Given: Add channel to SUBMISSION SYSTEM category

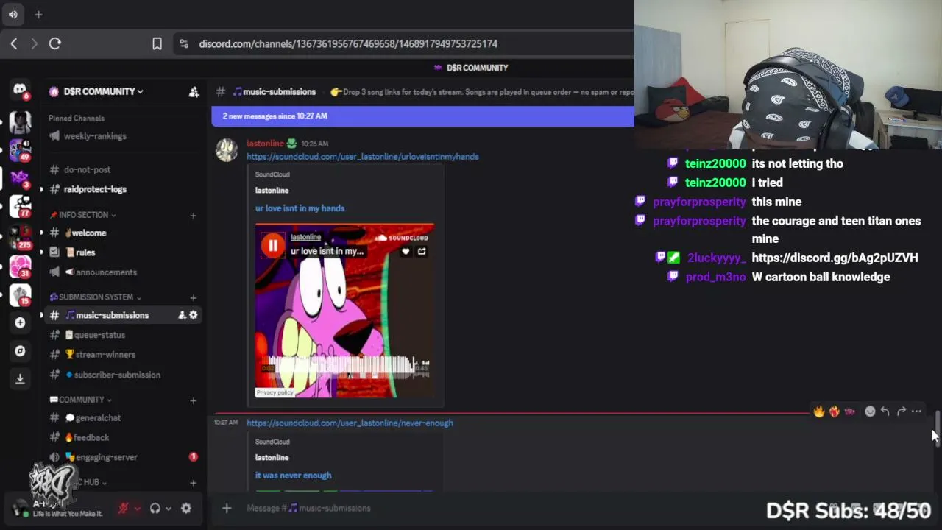Looking at the screenshot, I should [193, 298].
